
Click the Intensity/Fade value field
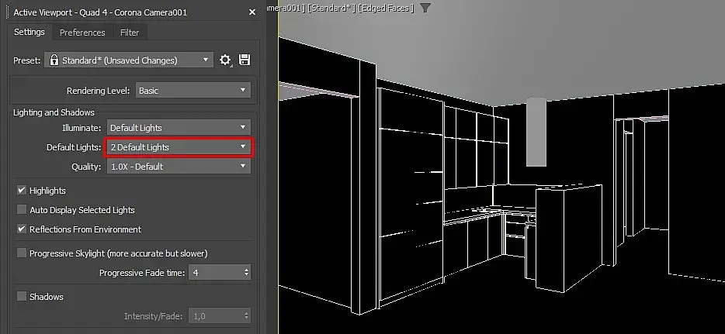216,316
